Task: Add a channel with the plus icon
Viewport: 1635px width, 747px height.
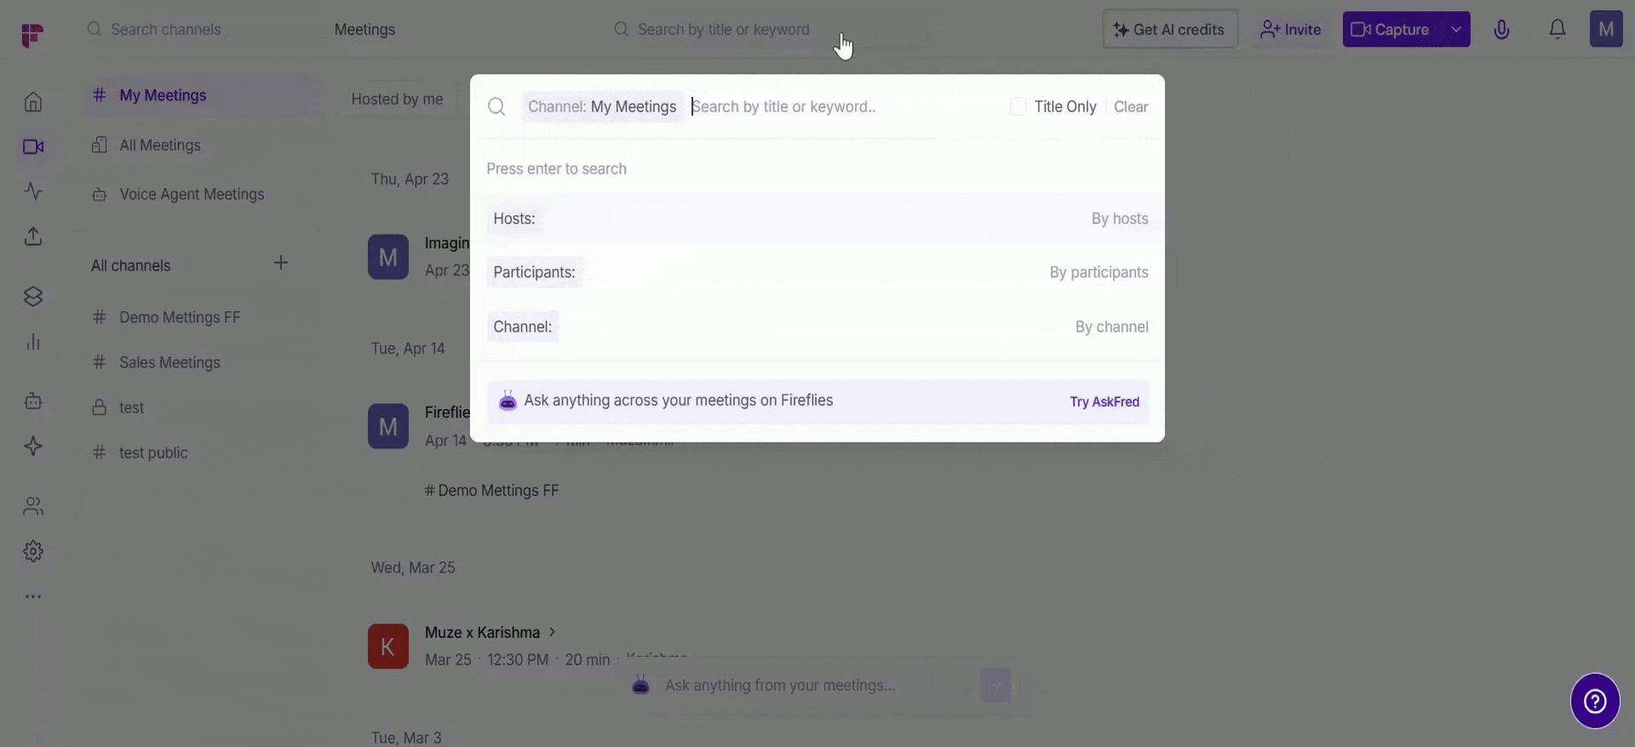Action: tap(281, 263)
